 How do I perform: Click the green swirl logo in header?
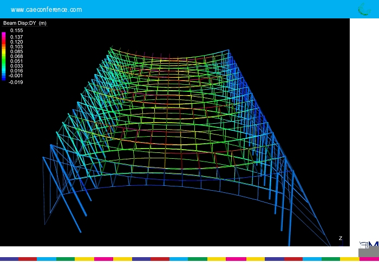364,9
